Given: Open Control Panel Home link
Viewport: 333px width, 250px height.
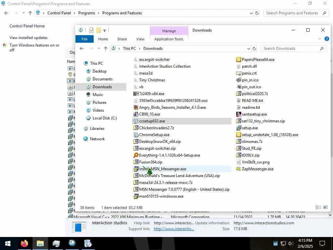Looking at the screenshot, I should [27, 26].
